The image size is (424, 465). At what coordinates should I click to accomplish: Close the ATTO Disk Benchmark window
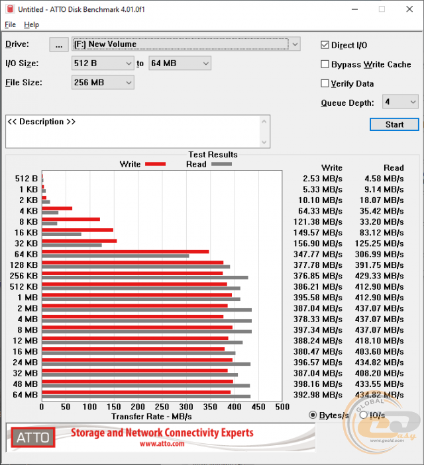click(409, 9)
